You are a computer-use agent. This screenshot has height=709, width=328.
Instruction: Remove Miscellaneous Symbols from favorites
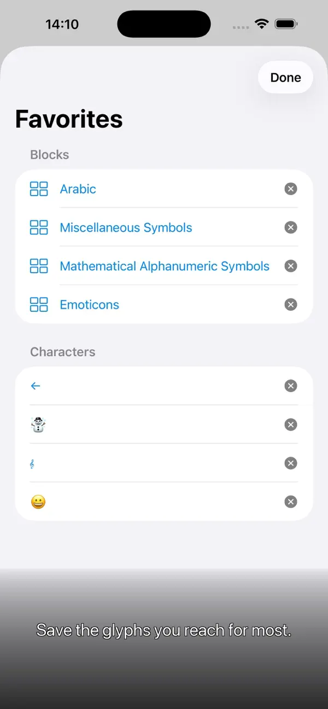point(291,227)
